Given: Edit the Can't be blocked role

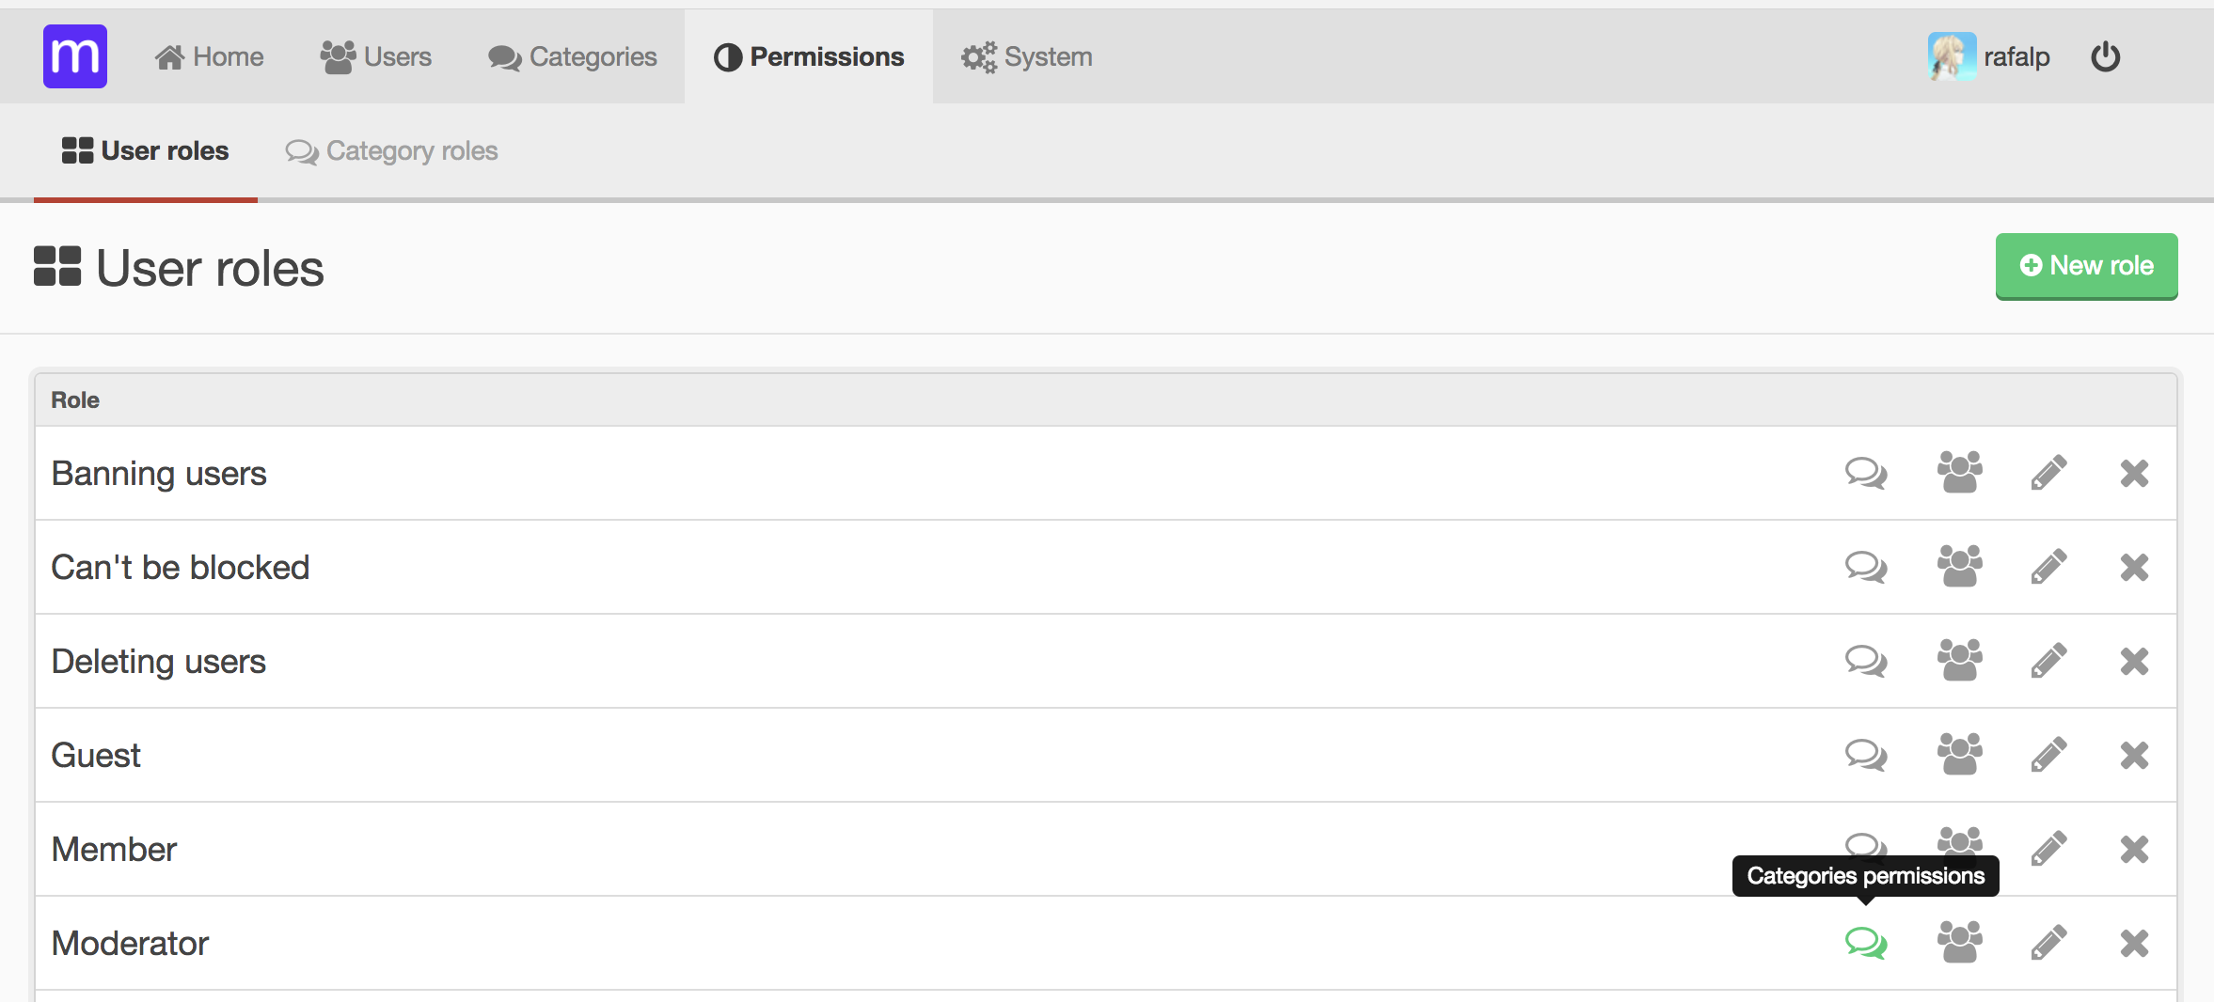Looking at the screenshot, I should [x=2048, y=567].
